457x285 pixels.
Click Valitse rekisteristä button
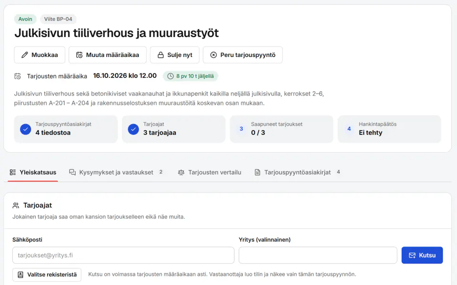tap(47, 275)
